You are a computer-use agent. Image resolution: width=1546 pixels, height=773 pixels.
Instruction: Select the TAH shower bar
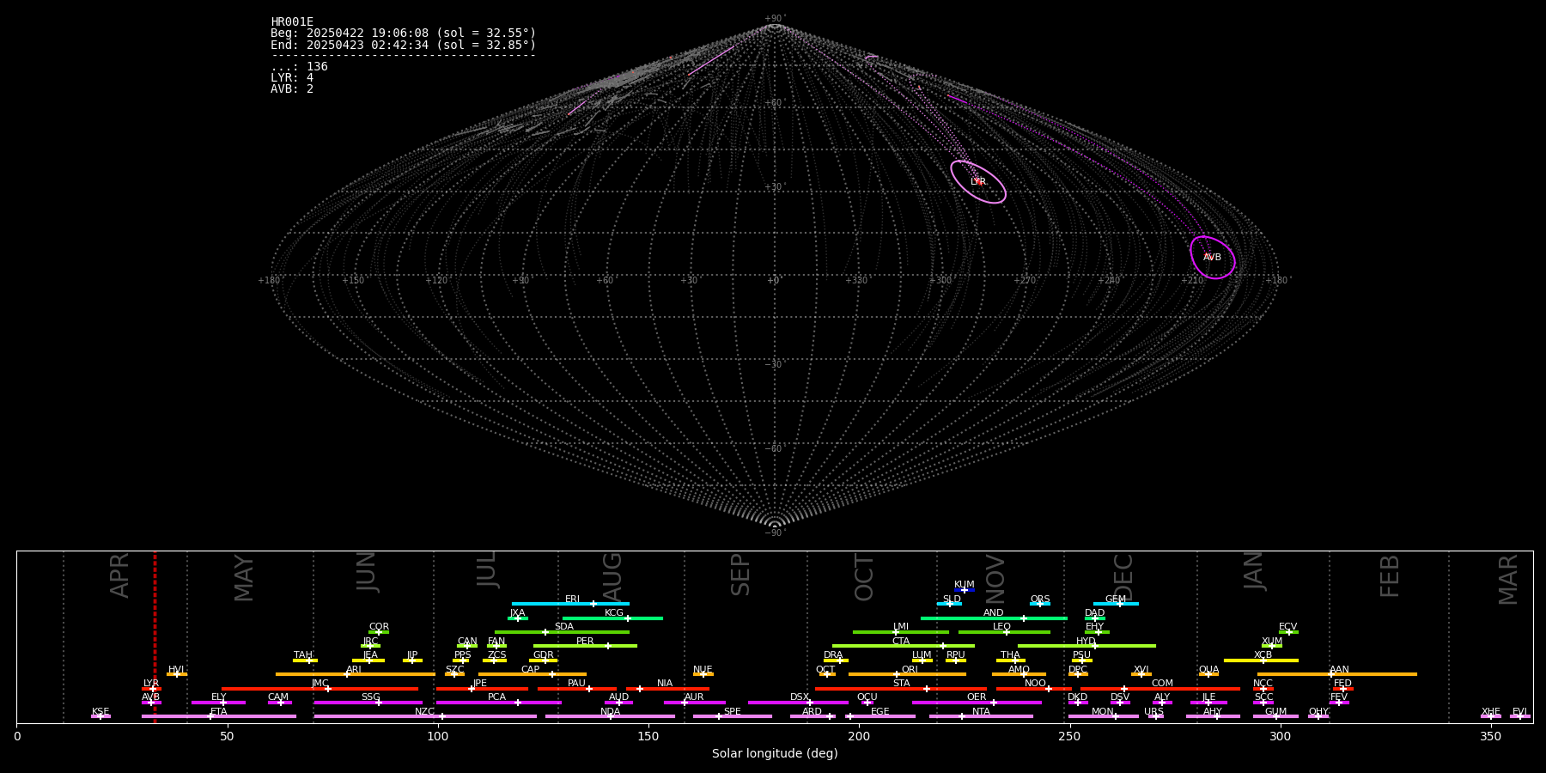(x=305, y=660)
